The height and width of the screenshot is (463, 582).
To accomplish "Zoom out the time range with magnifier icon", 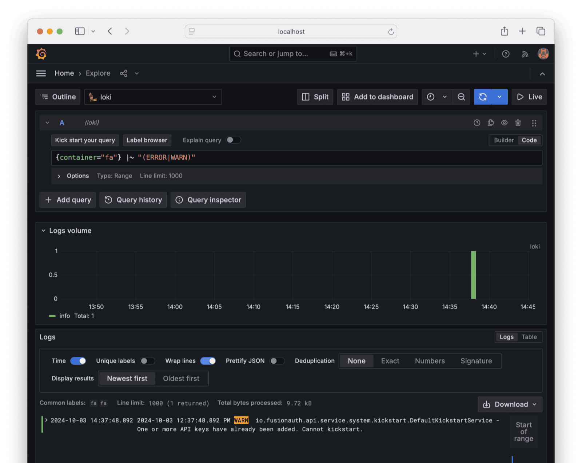I will (461, 97).
